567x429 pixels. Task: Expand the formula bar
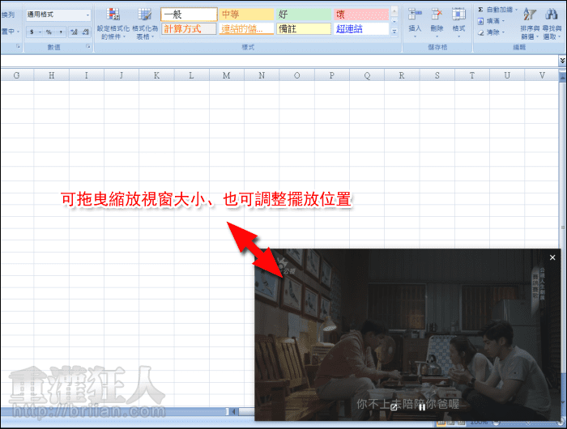562,61
